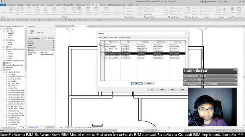Select the Phase Filters tab

(113, 38)
